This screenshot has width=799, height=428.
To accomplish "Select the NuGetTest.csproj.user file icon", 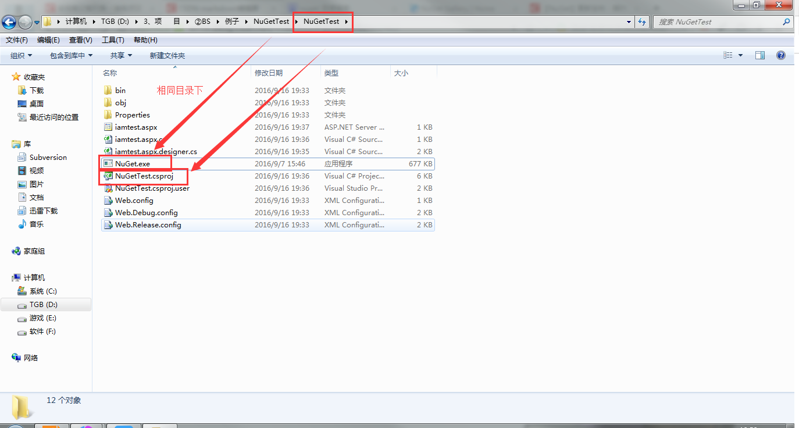I will (x=108, y=188).
